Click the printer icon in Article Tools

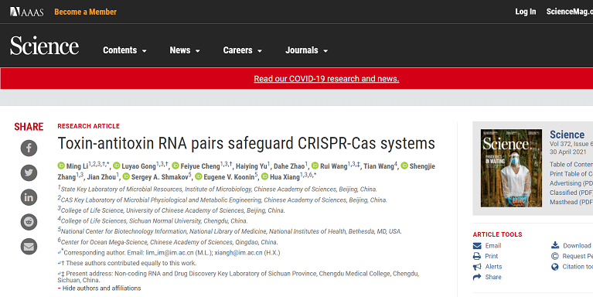(477, 256)
